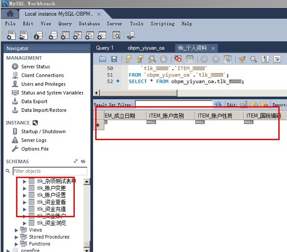
Task: Open File menu
Action: [x=10, y=24]
